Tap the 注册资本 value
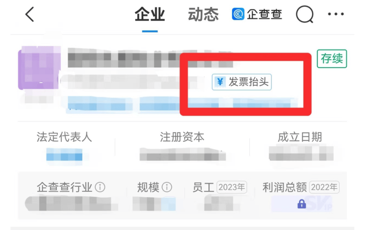Screen dimensions: 375x230 tap(183, 154)
